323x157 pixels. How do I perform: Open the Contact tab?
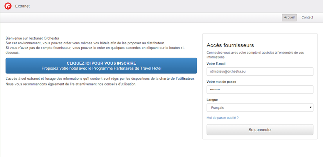[307, 17]
